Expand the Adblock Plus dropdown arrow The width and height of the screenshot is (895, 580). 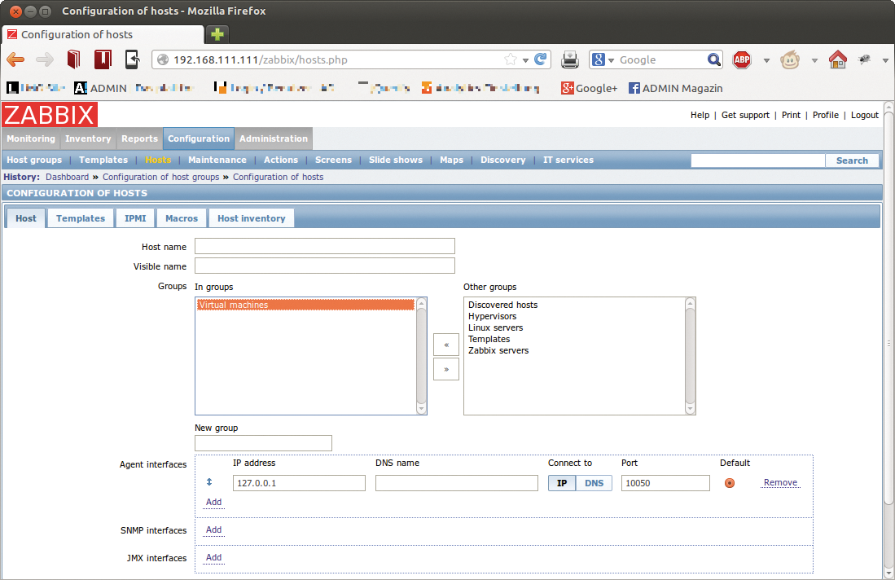(766, 59)
